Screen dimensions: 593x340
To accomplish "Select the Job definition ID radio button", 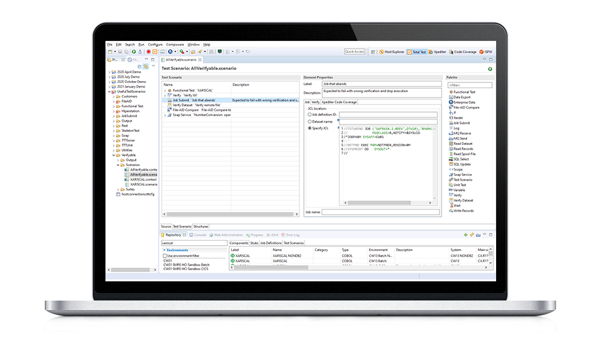I will click(x=309, y=115).
